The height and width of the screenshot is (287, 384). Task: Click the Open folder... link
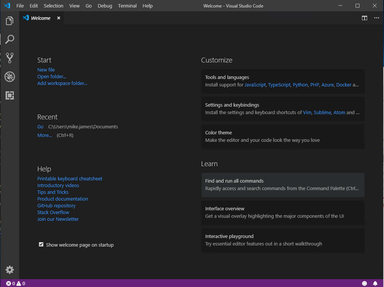(52, 76)
